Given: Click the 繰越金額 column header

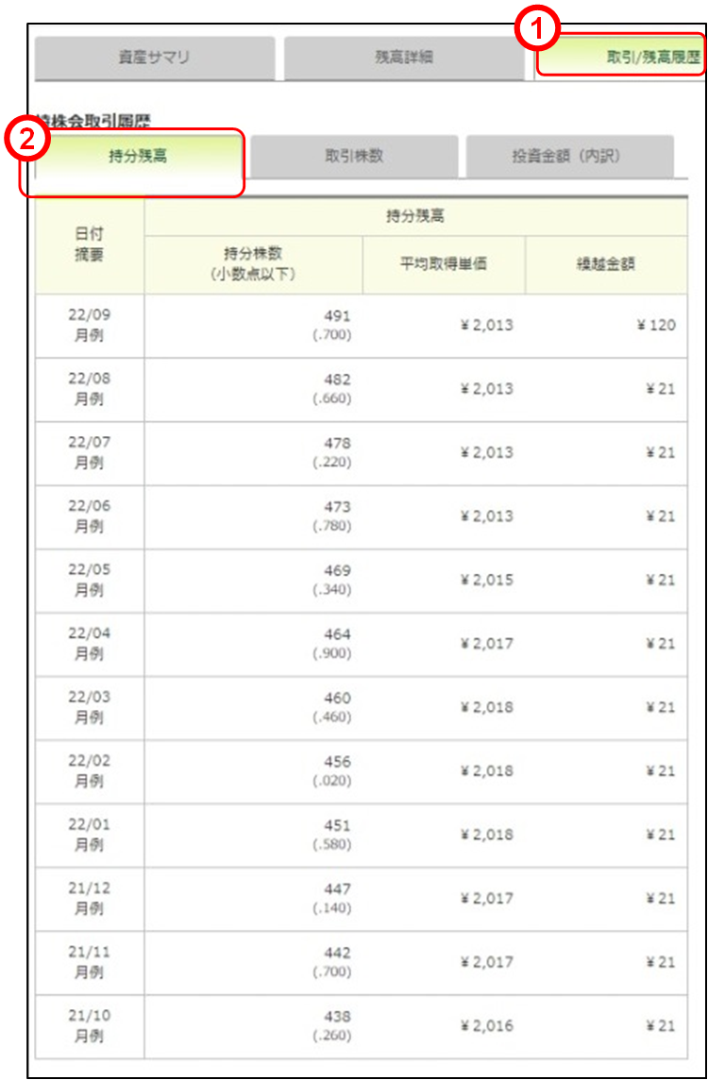Looking at the screenshot, I should coord(605,264).
